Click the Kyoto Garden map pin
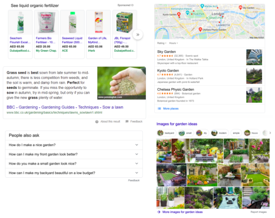275x218 pixels. pos(179,14)
